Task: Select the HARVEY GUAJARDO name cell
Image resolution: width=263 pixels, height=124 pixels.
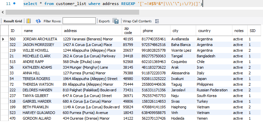Action: pos(42,113)
